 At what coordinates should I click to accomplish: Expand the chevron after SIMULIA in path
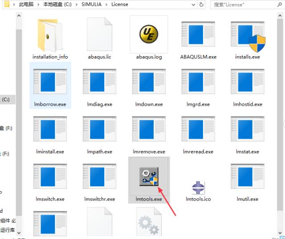point(108,4)
